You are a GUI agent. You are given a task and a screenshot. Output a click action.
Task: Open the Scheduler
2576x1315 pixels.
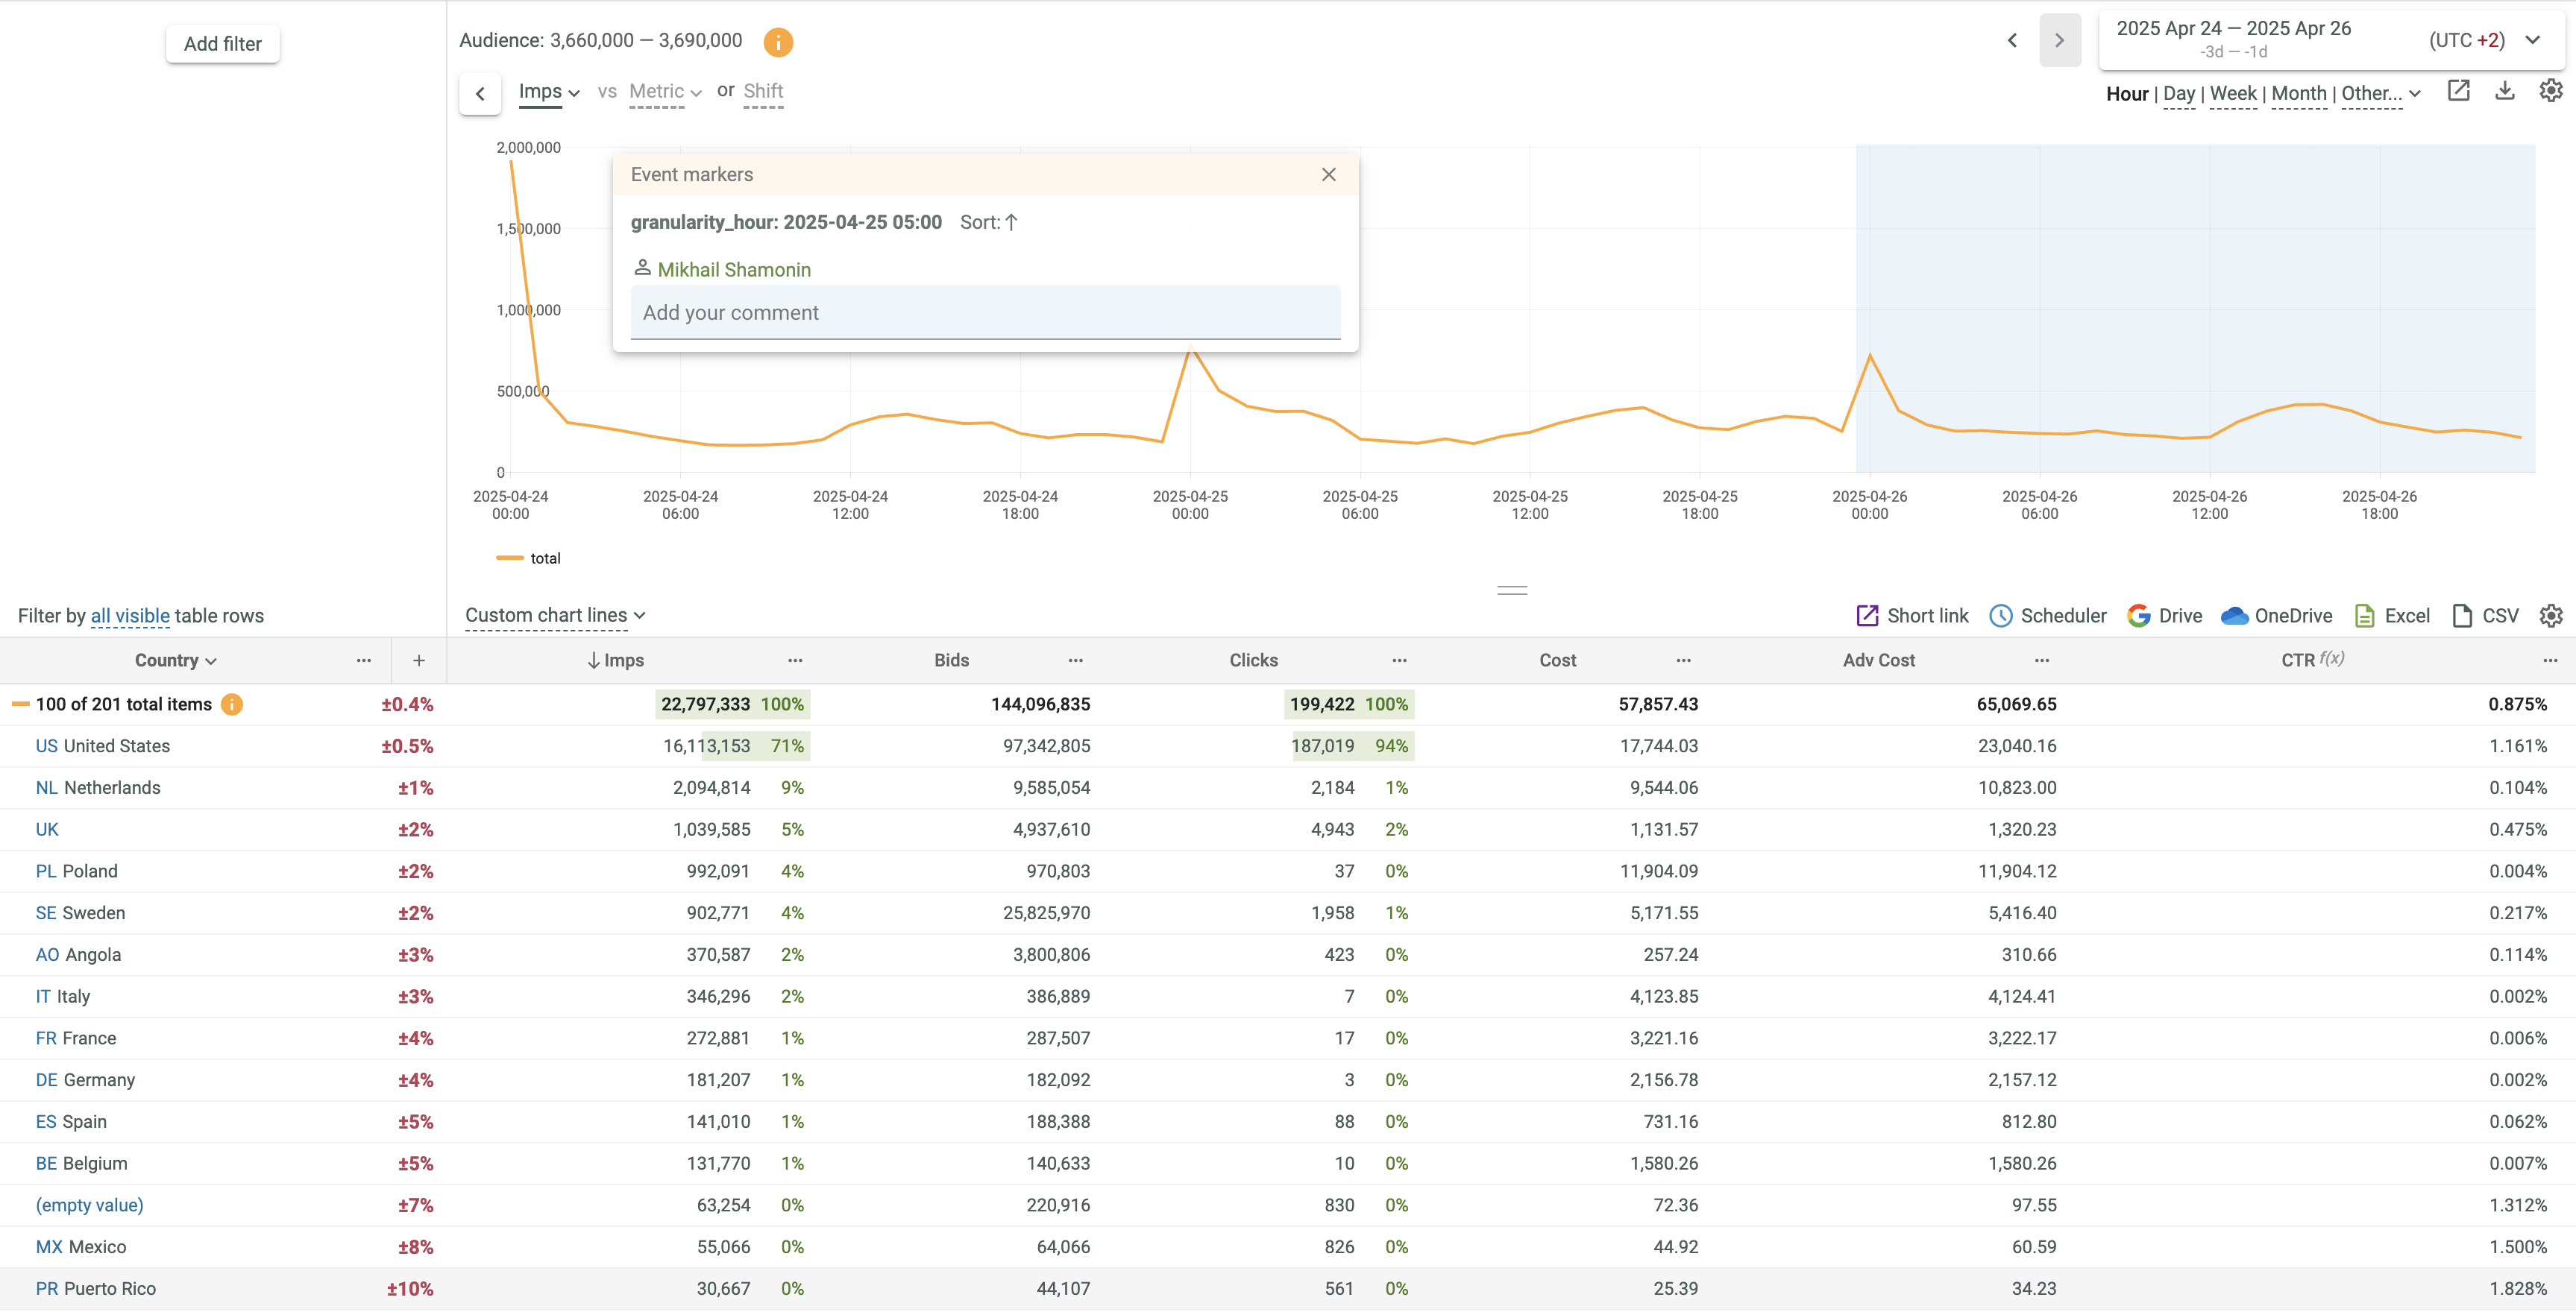[x=2047, y=616]
